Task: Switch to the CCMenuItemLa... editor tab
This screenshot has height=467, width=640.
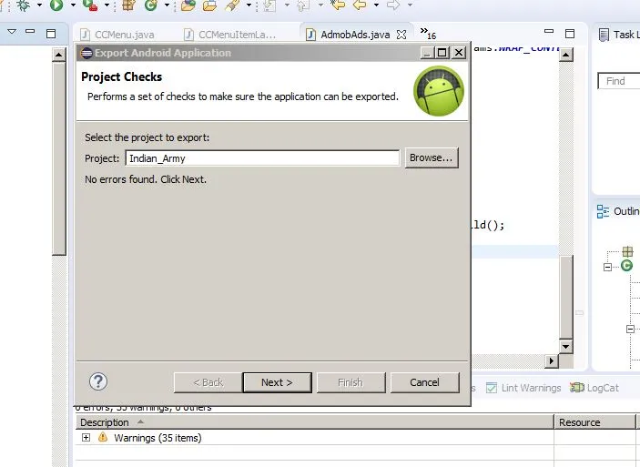Action: pyautogui.click(x=229, y=35)
